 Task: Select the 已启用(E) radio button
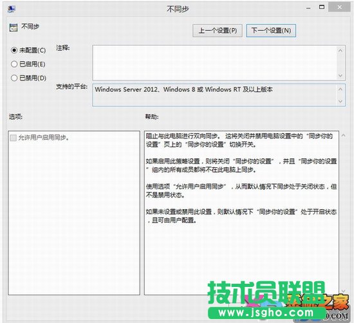coord(14,64)
